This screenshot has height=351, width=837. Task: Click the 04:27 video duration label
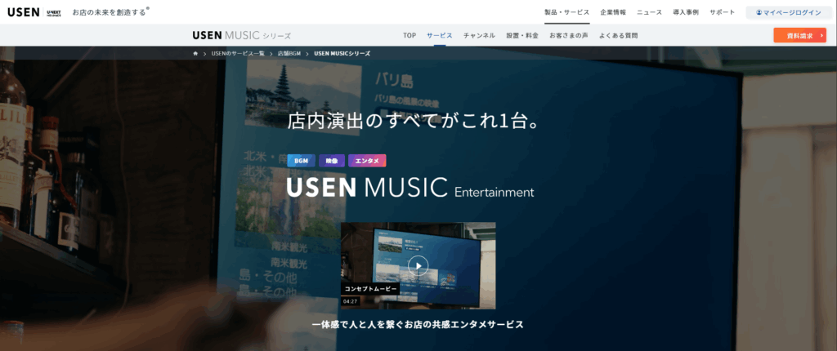coord(350,301)
